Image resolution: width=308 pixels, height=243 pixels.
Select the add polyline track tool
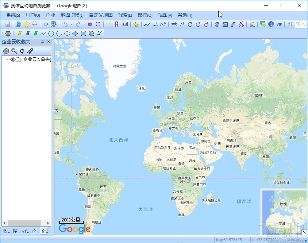(147, 24)
